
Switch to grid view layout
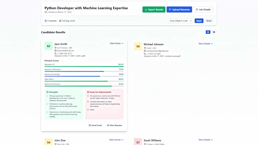coord(208,32)
